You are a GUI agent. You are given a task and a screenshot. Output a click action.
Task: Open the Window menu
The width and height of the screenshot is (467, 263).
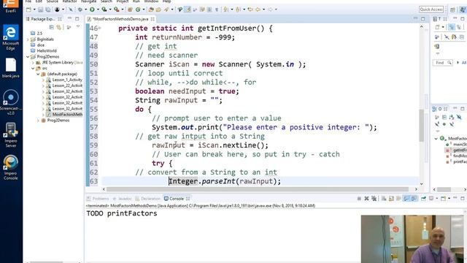(151, 1)
